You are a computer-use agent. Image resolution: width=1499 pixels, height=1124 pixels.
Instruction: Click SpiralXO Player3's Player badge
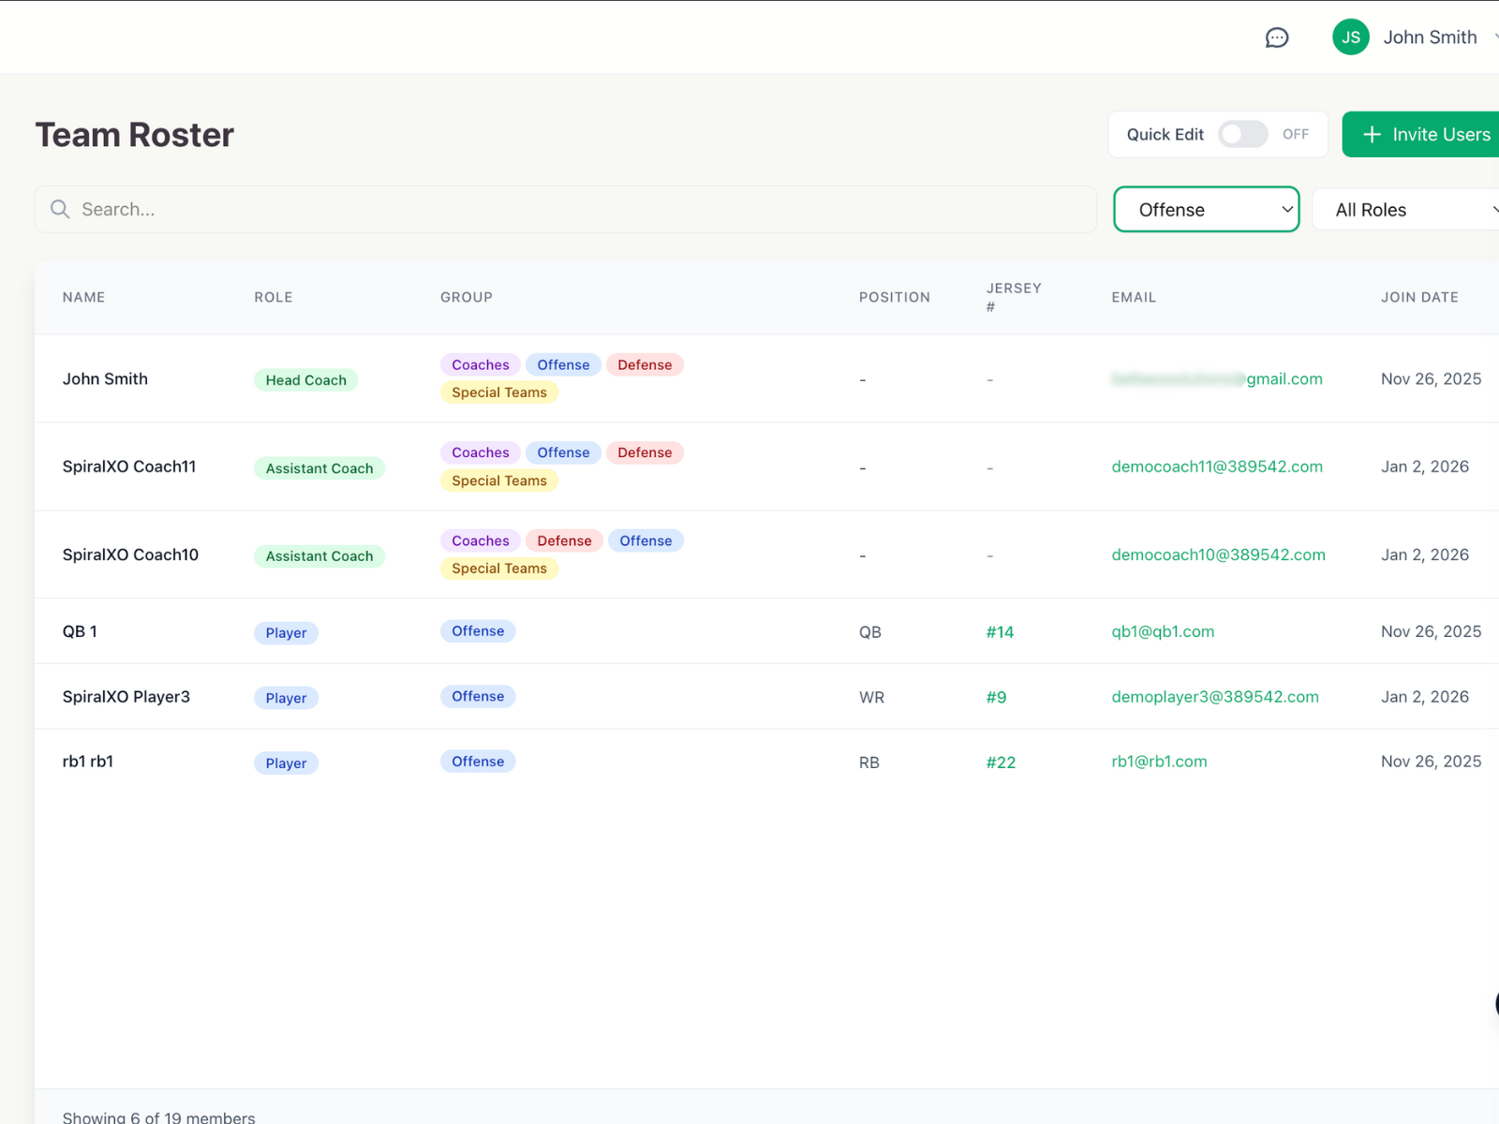[286, 698]
